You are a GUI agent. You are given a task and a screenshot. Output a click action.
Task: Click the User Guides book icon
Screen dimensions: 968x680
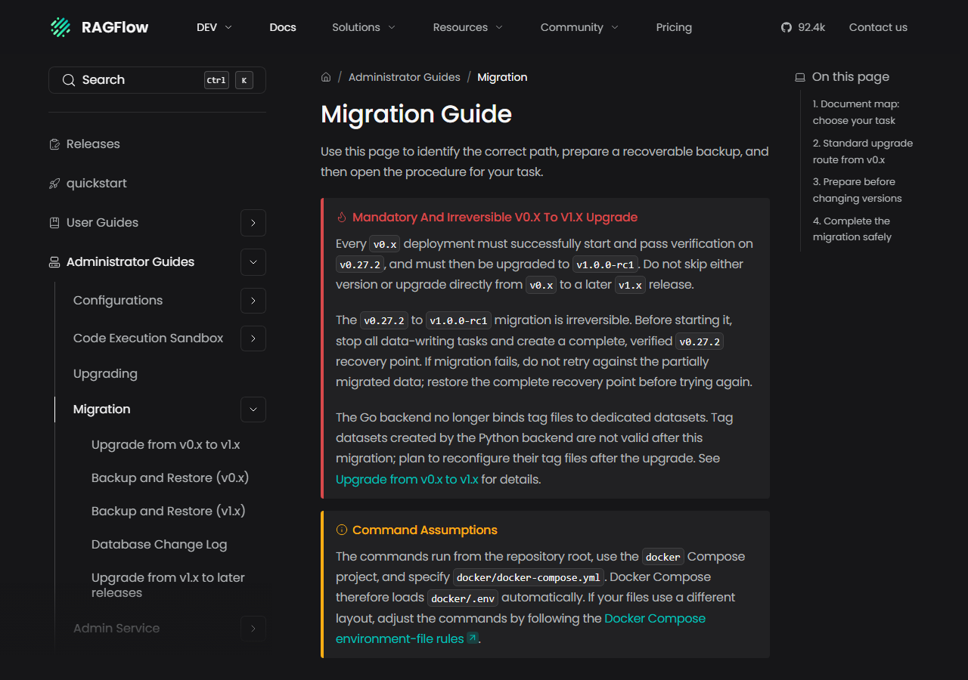pyautogui.click(x=54, y=223)
